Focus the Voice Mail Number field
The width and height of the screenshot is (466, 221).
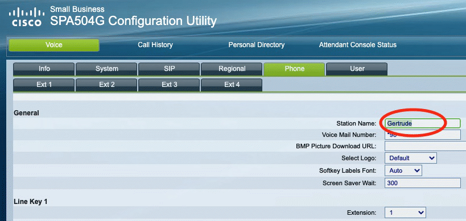[423, 135]
